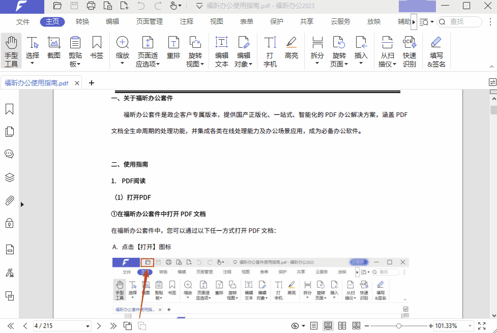This screenshot has height=333, width=497.
Task: Open the bookmarks panel in the left sidebar
Action: pyautogui.click(x=9, y=108)
